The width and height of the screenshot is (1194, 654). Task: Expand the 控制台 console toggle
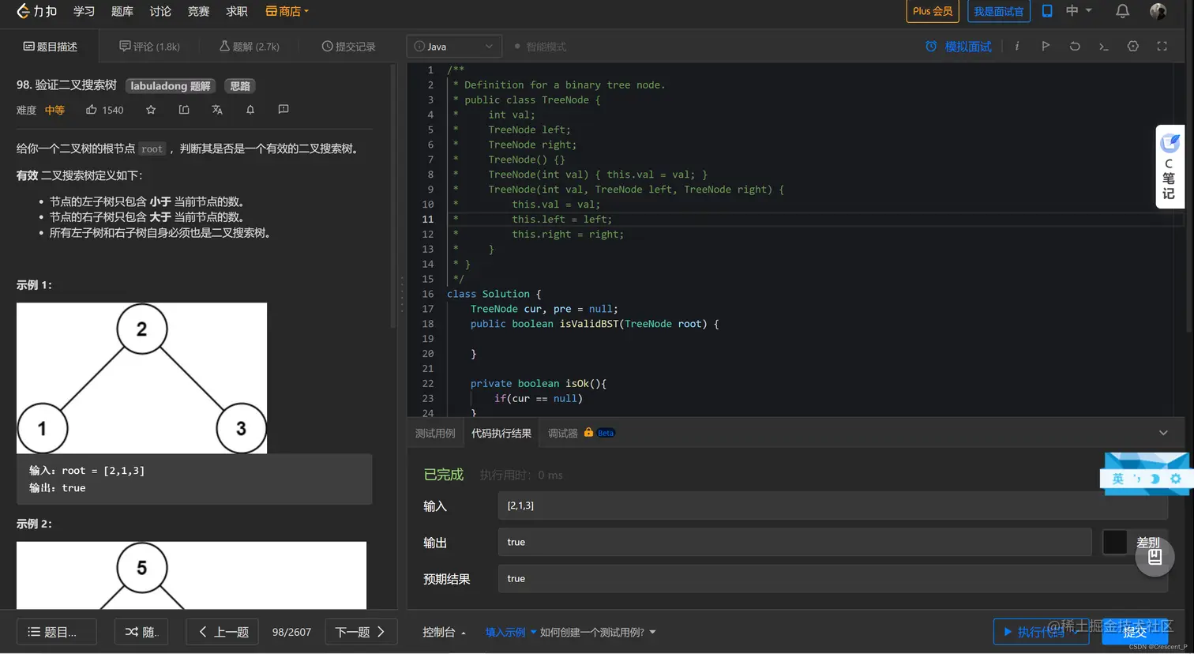coord(444,632)
